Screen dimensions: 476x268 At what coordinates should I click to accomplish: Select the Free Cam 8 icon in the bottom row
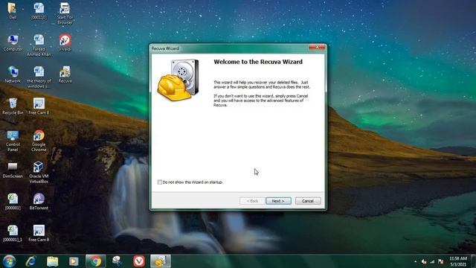point(39,233)
